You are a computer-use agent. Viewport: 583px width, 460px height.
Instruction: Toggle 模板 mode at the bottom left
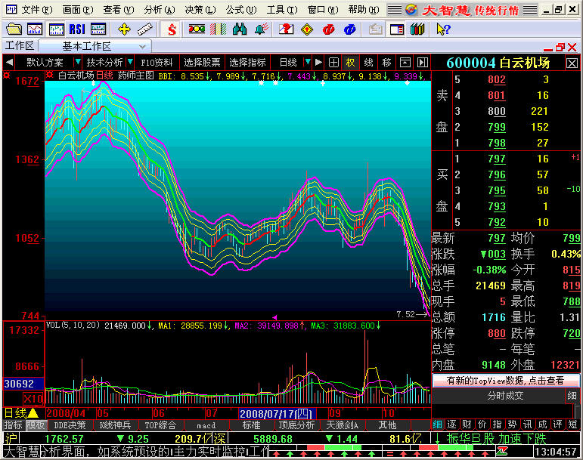click(36, 425)
